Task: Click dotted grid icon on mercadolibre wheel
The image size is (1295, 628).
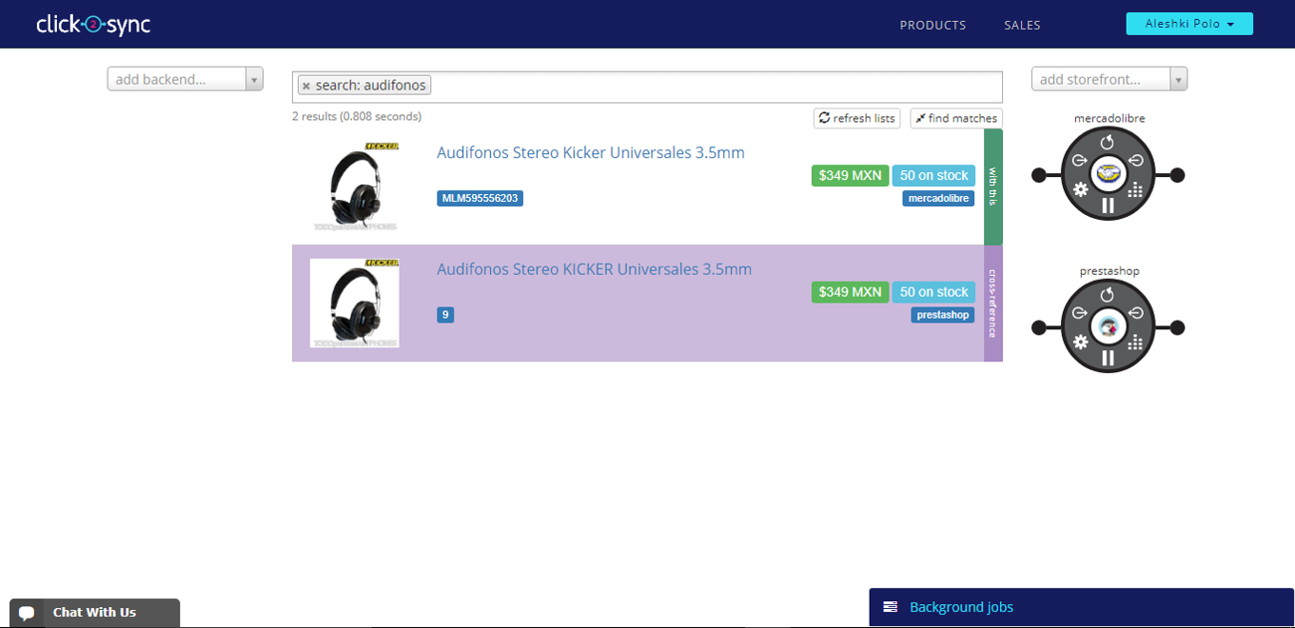Action: (x=1134, y=189)
